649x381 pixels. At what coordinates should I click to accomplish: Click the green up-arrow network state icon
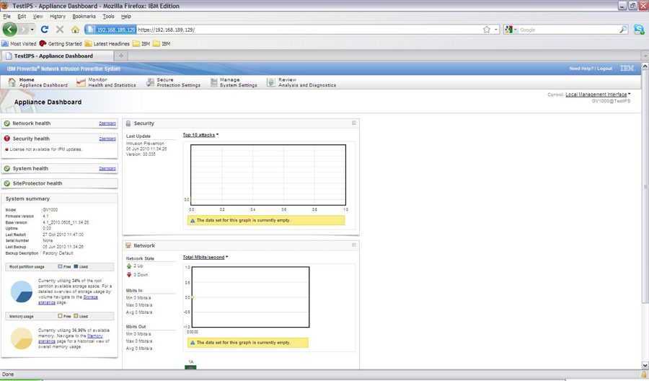pyautogui.click(x=129, y=266)
